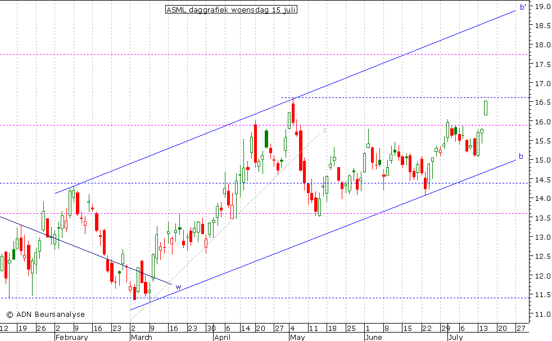Click the 11.5 price axis label
552x341 pixels.
[542, 294]
